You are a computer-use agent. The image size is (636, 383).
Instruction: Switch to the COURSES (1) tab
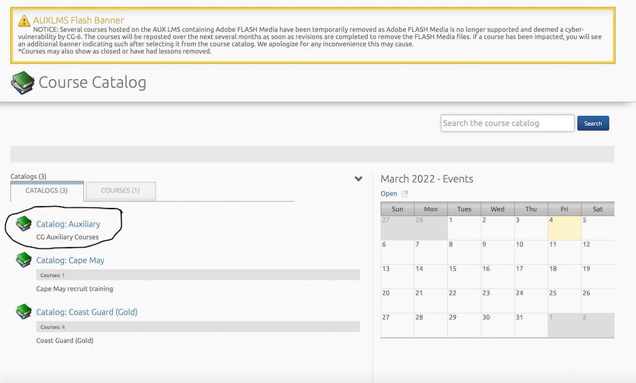(120, 191)
